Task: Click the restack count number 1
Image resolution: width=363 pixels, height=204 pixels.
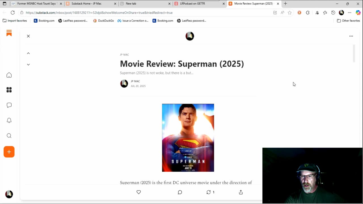Action: point(214,192)
